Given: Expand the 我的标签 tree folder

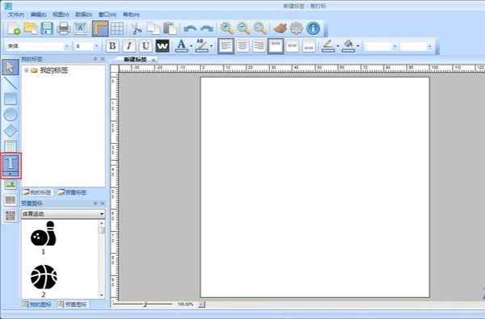Looking at the screenshot, I should [x=27, y=70].
